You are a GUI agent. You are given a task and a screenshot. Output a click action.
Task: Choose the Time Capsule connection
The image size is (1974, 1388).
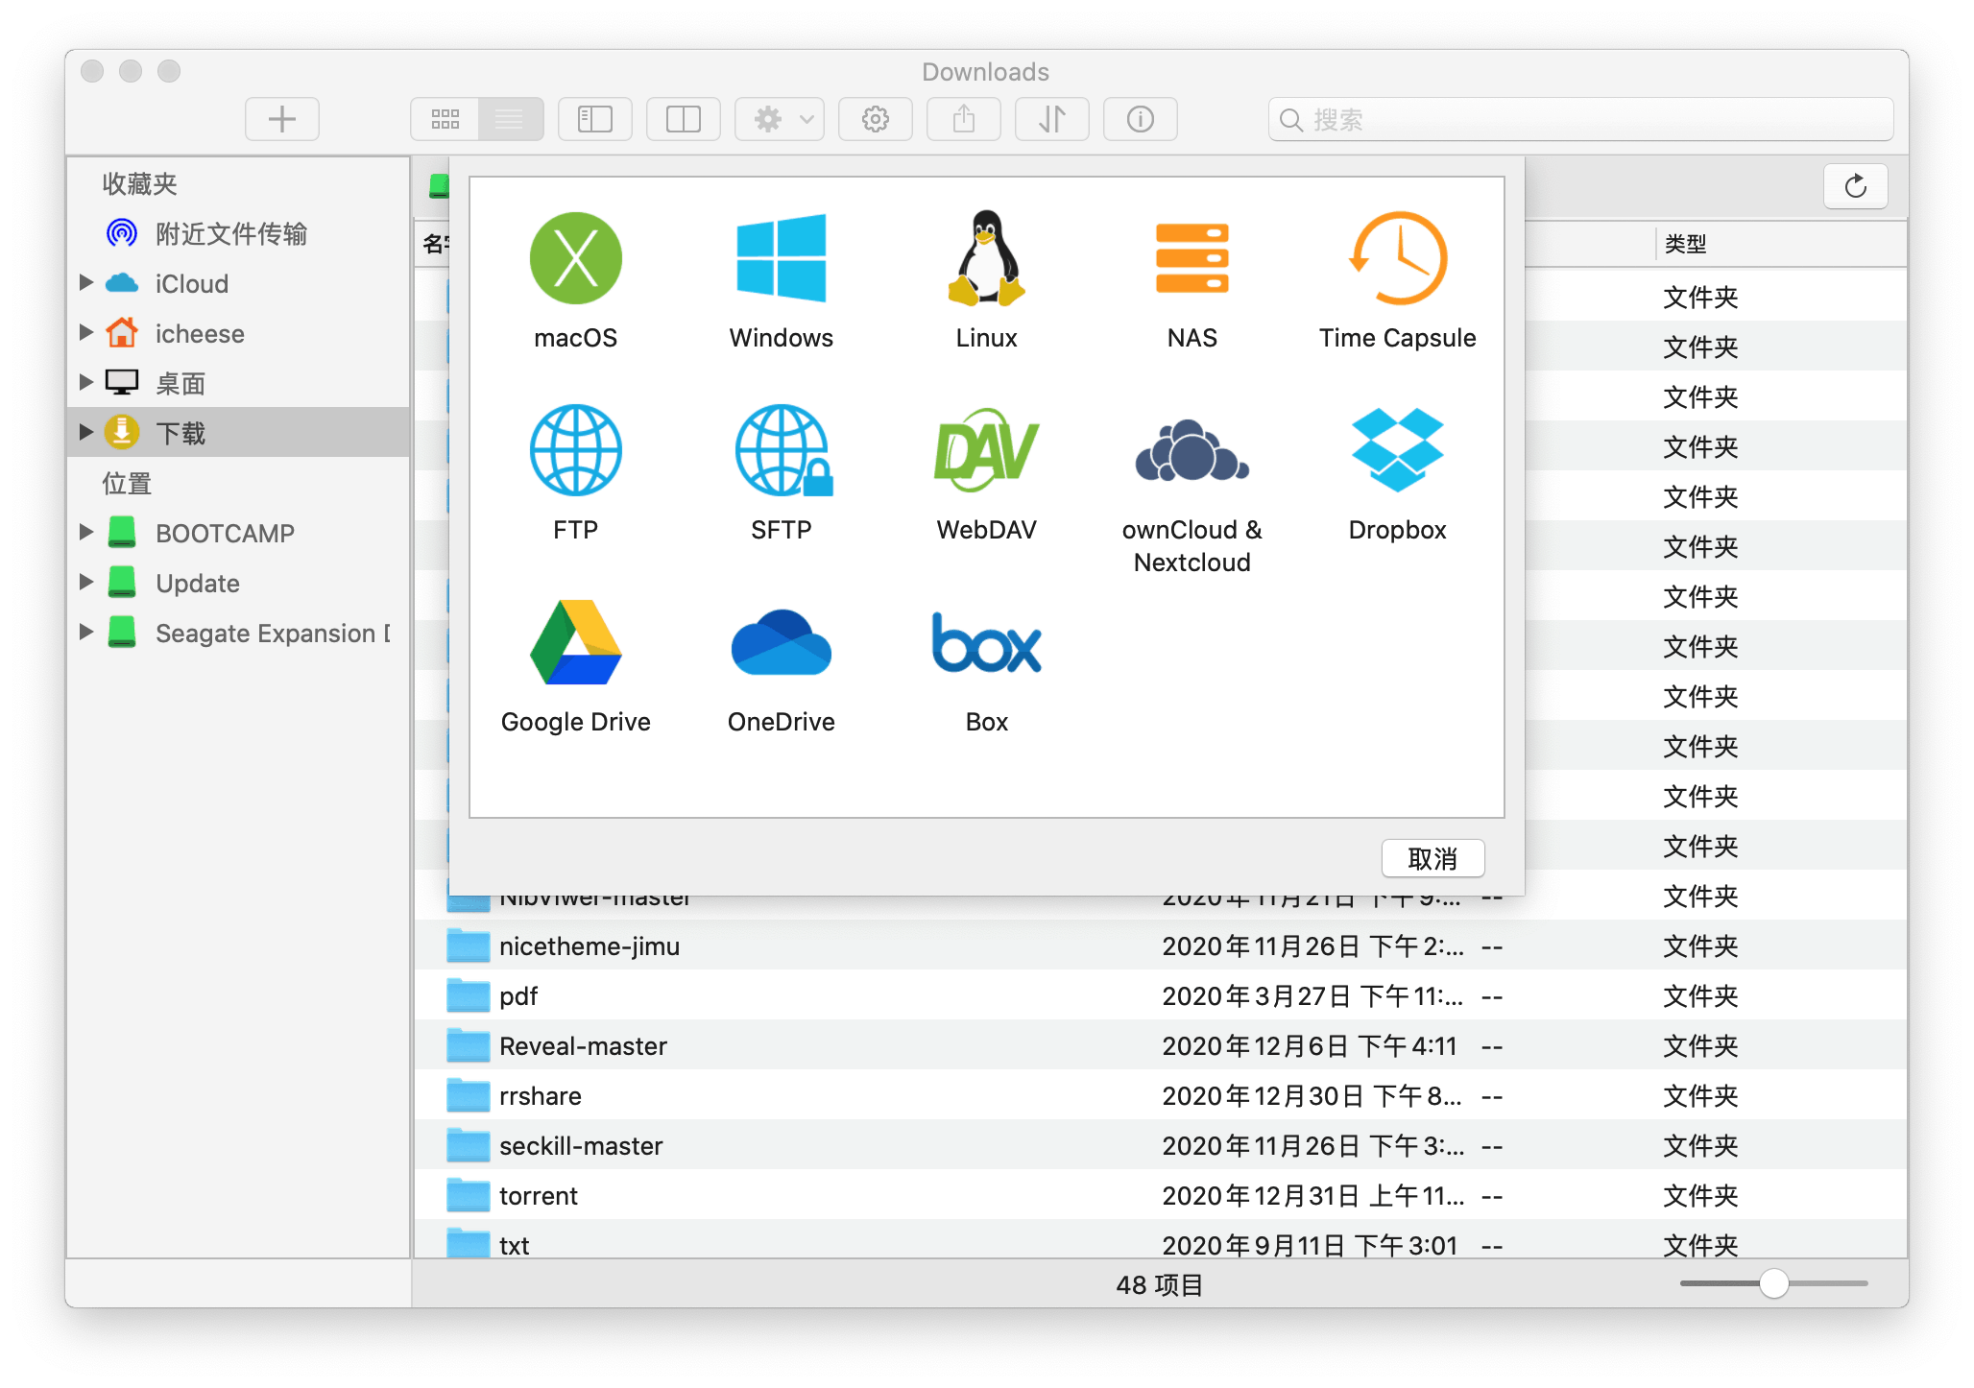pos(1397,259)
